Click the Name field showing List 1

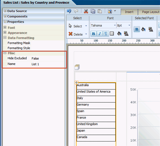pos(47,64)
